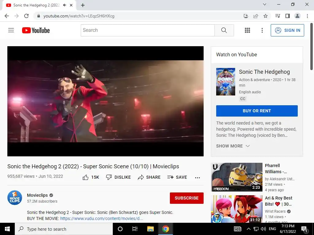Bookmark this tab with star

click(x=266, y=16)
